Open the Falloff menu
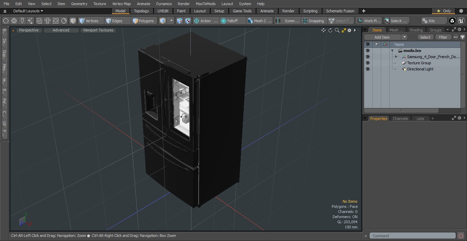The width and height of the screenshot is (467, 241). point(233,21)
